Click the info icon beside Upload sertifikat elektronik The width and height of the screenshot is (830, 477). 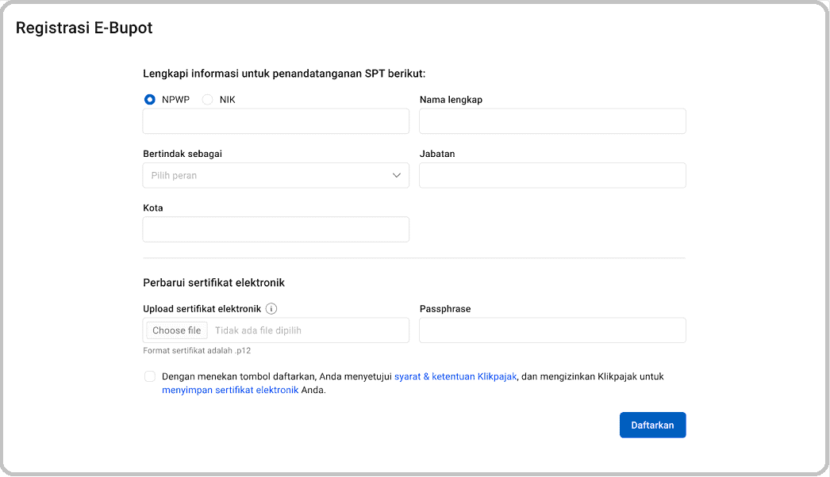pos(271,308)
